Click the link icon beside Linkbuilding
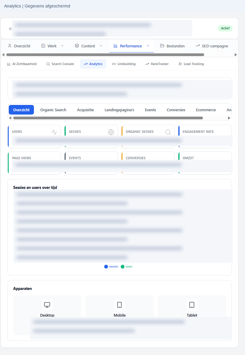Screen dimensions: 245x355 pos(114,64)
